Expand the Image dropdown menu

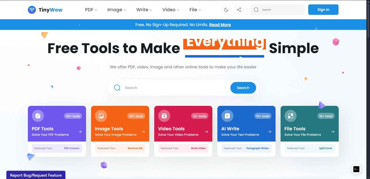coord(117,10)
